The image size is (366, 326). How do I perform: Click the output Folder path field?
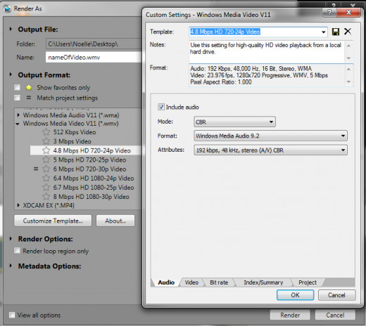(94, 44)
